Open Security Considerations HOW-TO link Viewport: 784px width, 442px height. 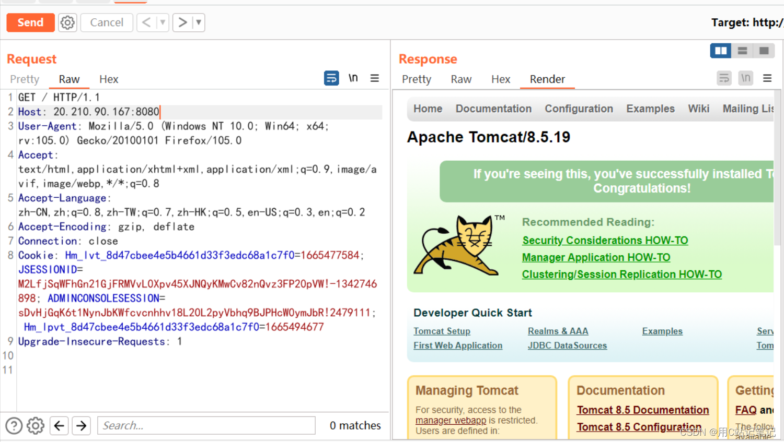pos(605,241)
